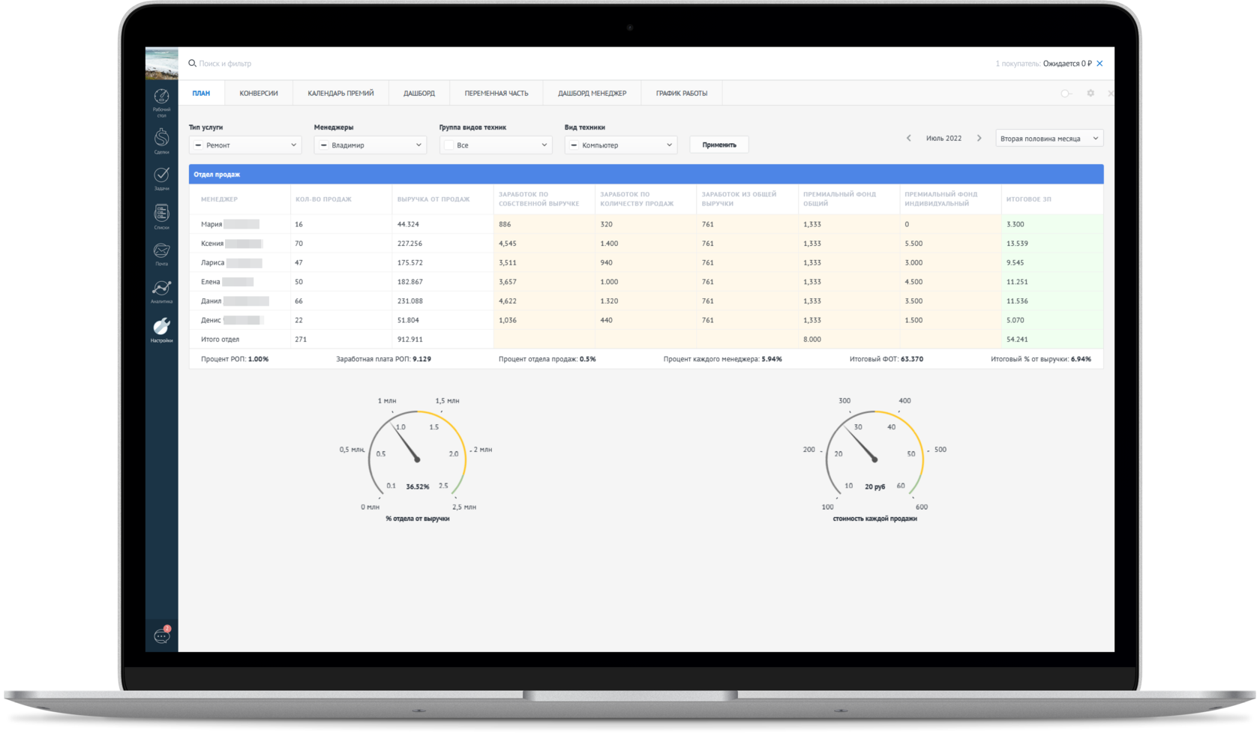Open the Рабочий стол workspace icon
Viewport: 1260px width, 739px height.
click(x=161, y=97)
